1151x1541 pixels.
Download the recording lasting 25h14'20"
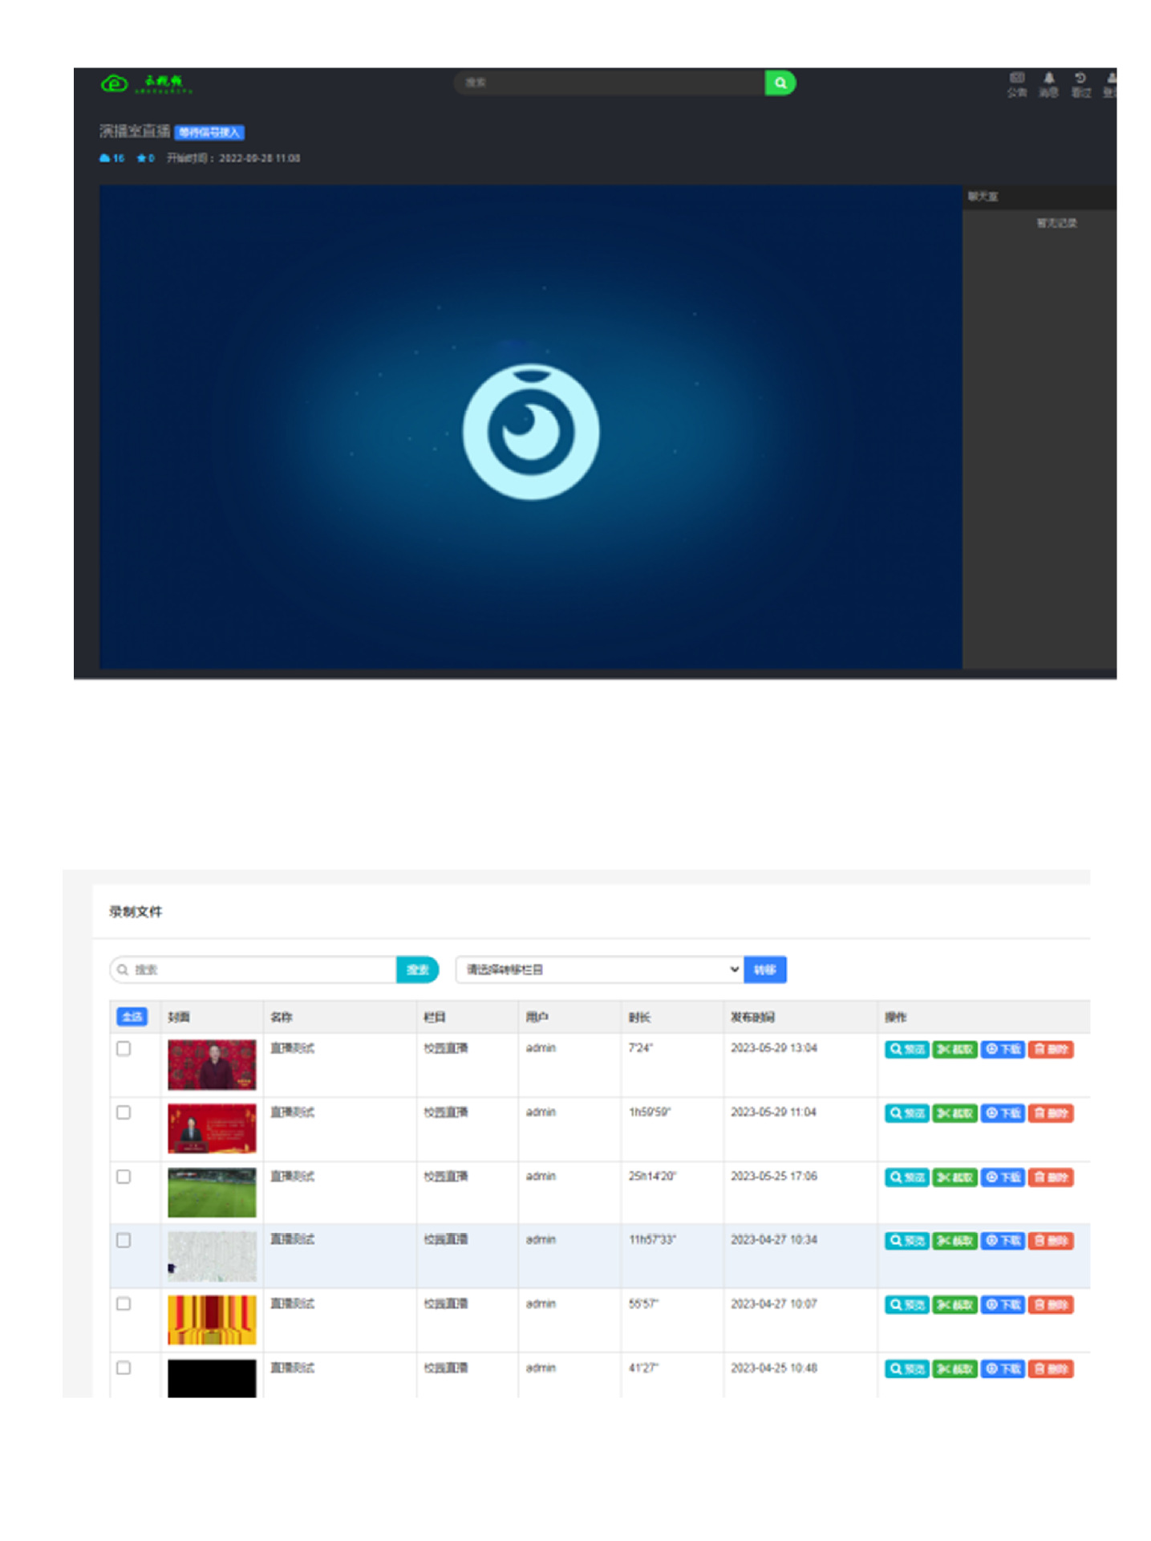click(x=1002, y=1177)
